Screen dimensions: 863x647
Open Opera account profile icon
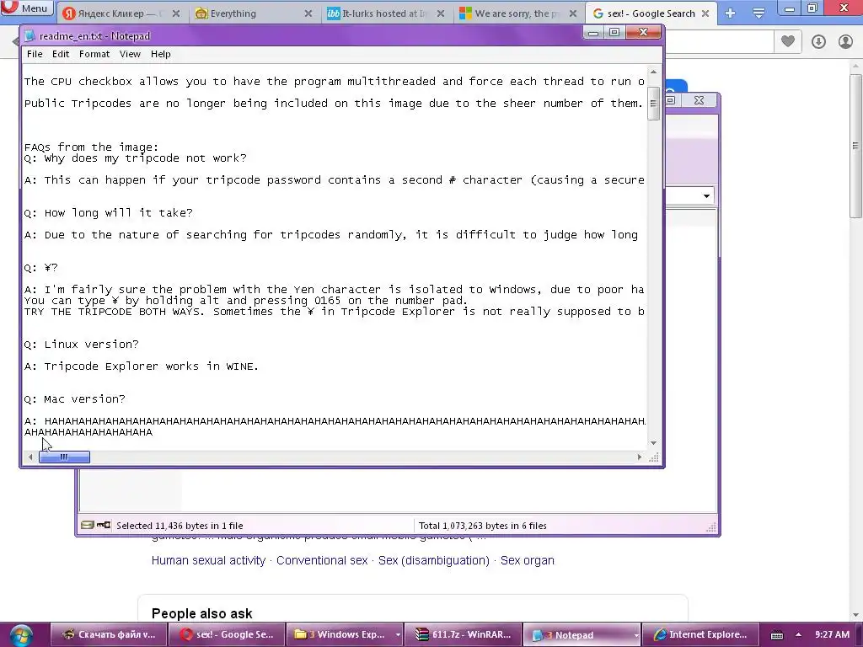pos(845,41)
